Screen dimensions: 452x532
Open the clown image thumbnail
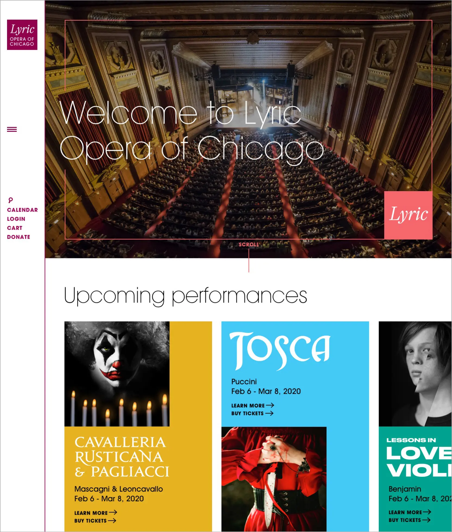coord(117,374)
